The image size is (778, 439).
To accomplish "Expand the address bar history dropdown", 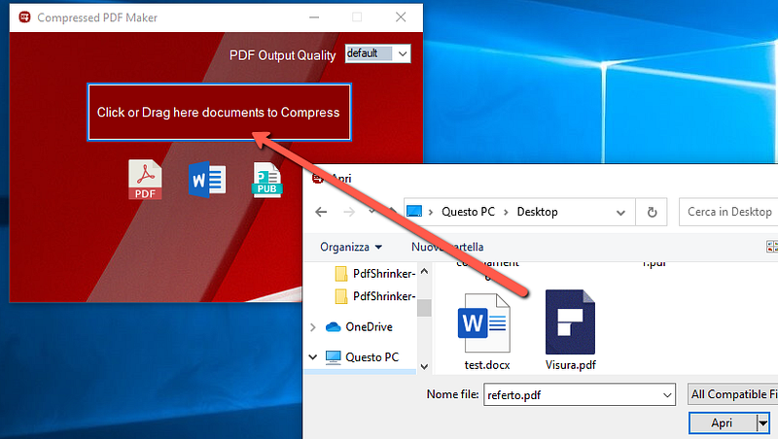I will pyautogui.click(x=620, y=213).
